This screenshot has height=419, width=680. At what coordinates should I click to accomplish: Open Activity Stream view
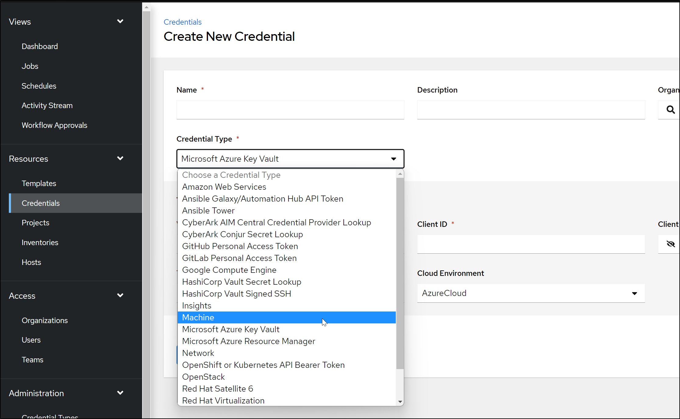pyautogui.click(x=47, y=105)
